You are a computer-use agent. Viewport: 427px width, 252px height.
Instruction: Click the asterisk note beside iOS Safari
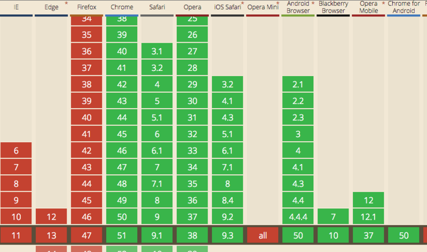[242, 3]
